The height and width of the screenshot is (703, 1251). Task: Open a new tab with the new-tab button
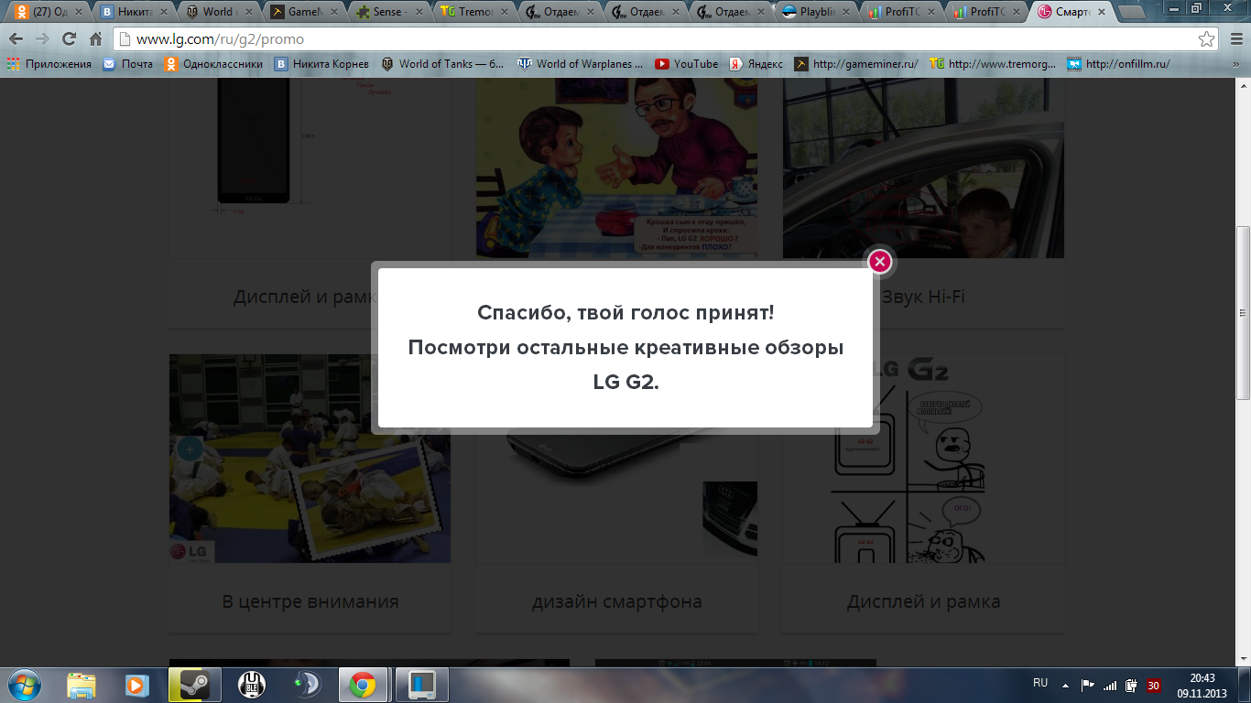pyautogui.click(x=1130, y=13)
